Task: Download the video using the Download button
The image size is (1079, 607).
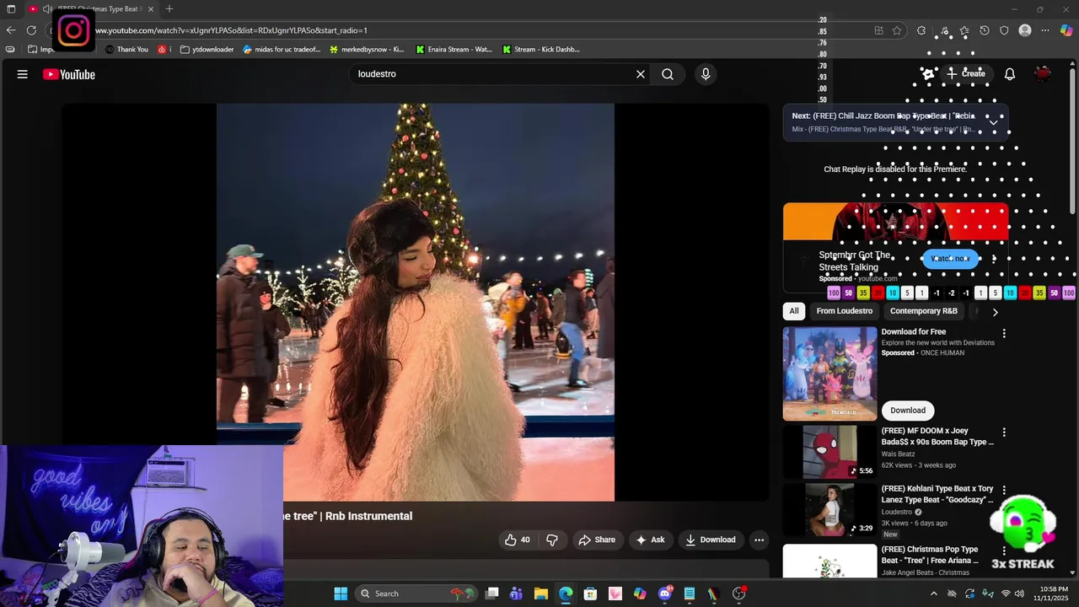Action: [711, 540]
